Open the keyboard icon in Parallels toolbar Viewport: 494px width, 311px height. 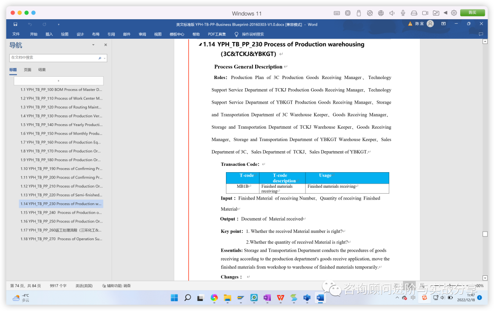click(337, 13)
